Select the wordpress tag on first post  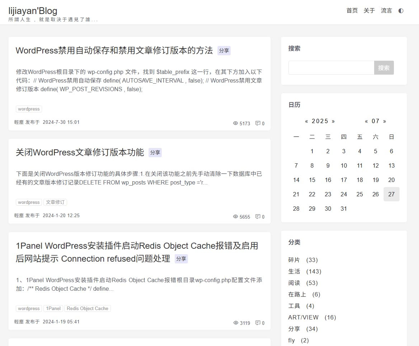29,109
